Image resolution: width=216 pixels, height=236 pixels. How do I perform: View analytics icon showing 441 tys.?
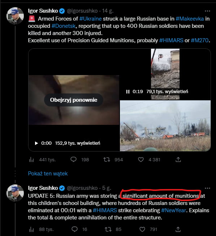pos(31,159)
